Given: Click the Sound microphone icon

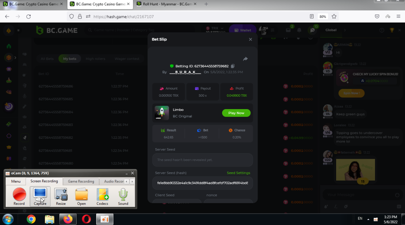Looking at the screenshot, I should pos(123,195).
